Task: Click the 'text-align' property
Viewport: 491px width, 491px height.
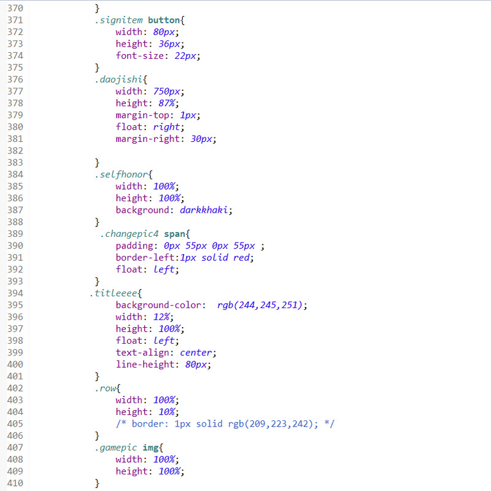Action: point(142,352)
